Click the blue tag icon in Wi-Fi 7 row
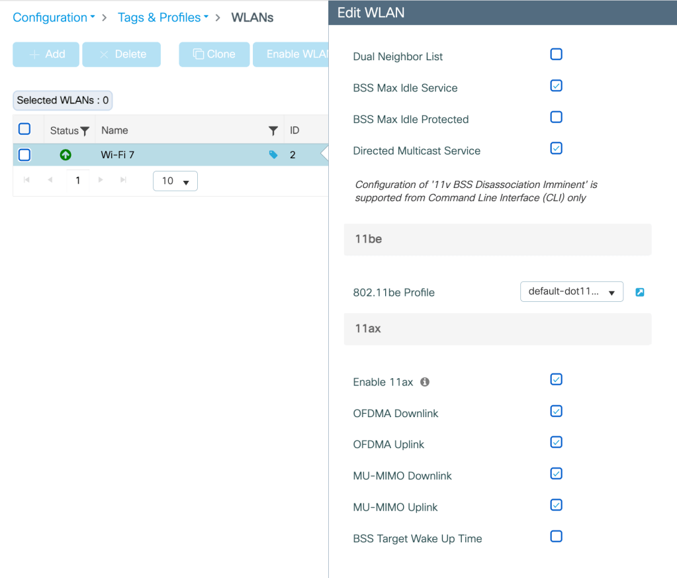677x578 pixels. click(273, 155)
